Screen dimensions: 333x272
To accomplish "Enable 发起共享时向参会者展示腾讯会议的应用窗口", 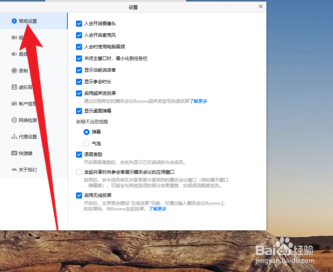I will pos(79,172).
